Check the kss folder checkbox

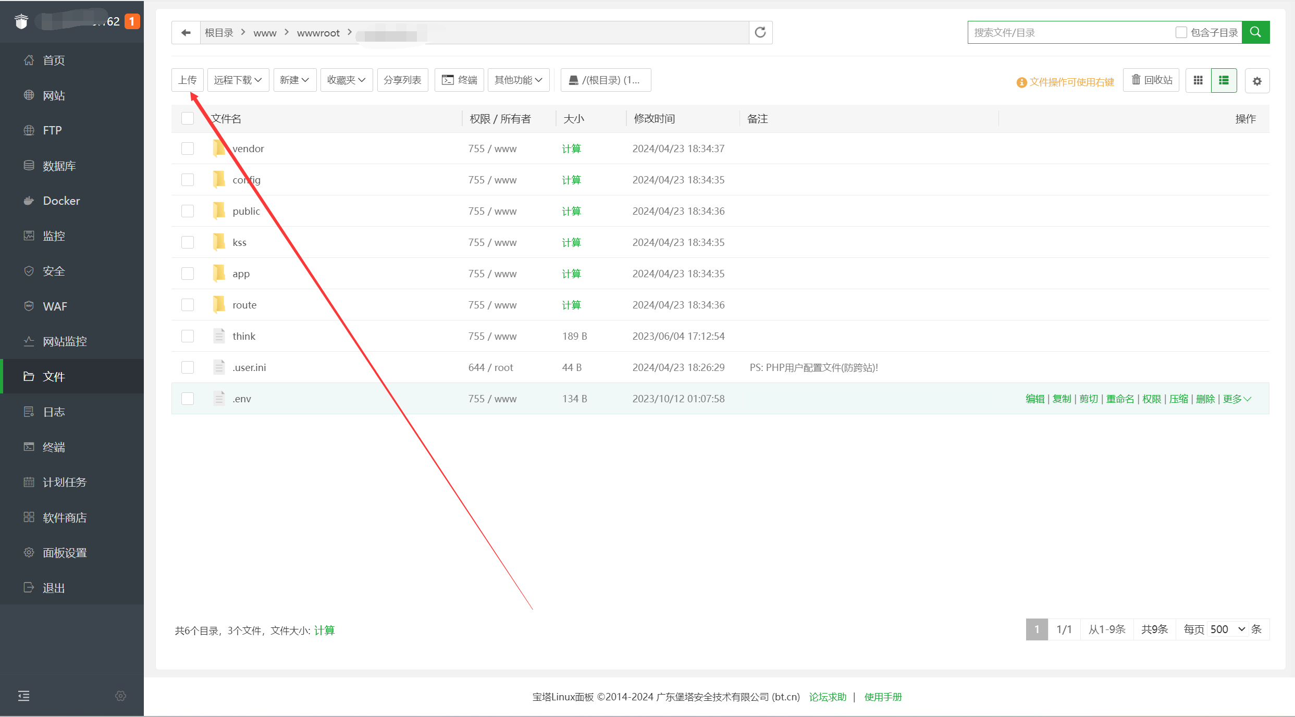pyautogui.click(x=188, y=242)
